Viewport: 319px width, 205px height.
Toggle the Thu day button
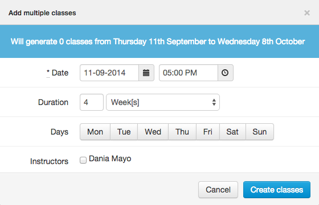point(182,132)
